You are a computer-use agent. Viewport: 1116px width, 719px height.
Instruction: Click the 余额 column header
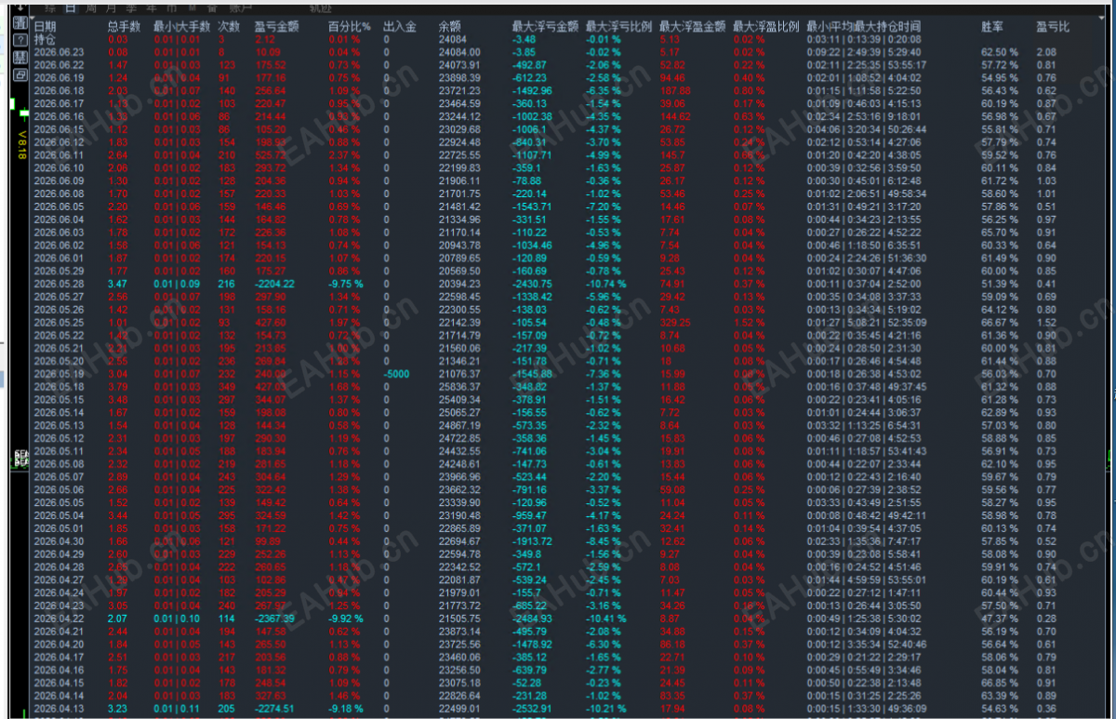[x=449, y=28]
